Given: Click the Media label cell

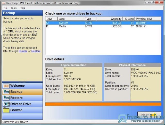Looking at the screenshot, I should coord(62,26).
